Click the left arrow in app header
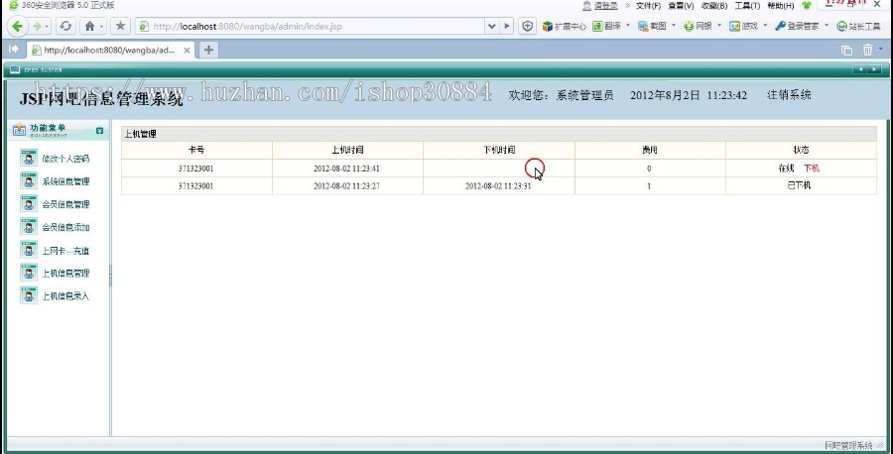Viewport: 893px width, 454px height. [x=860, y=69]
